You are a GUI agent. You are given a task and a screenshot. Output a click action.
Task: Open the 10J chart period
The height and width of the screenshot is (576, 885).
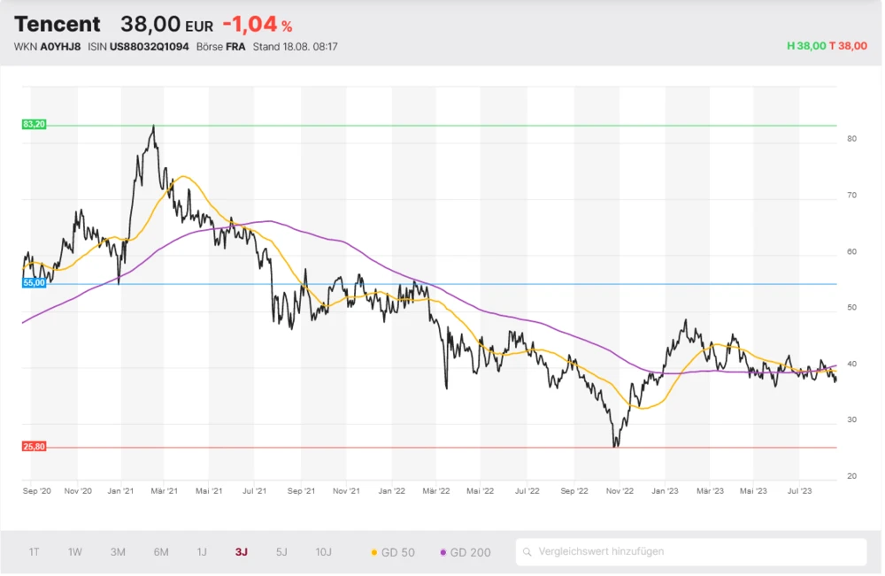point(324,552)
